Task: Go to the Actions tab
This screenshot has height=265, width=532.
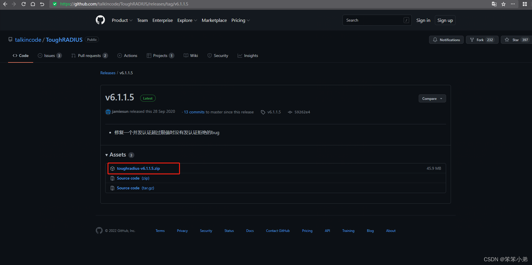Action: (x=127, y=56)
